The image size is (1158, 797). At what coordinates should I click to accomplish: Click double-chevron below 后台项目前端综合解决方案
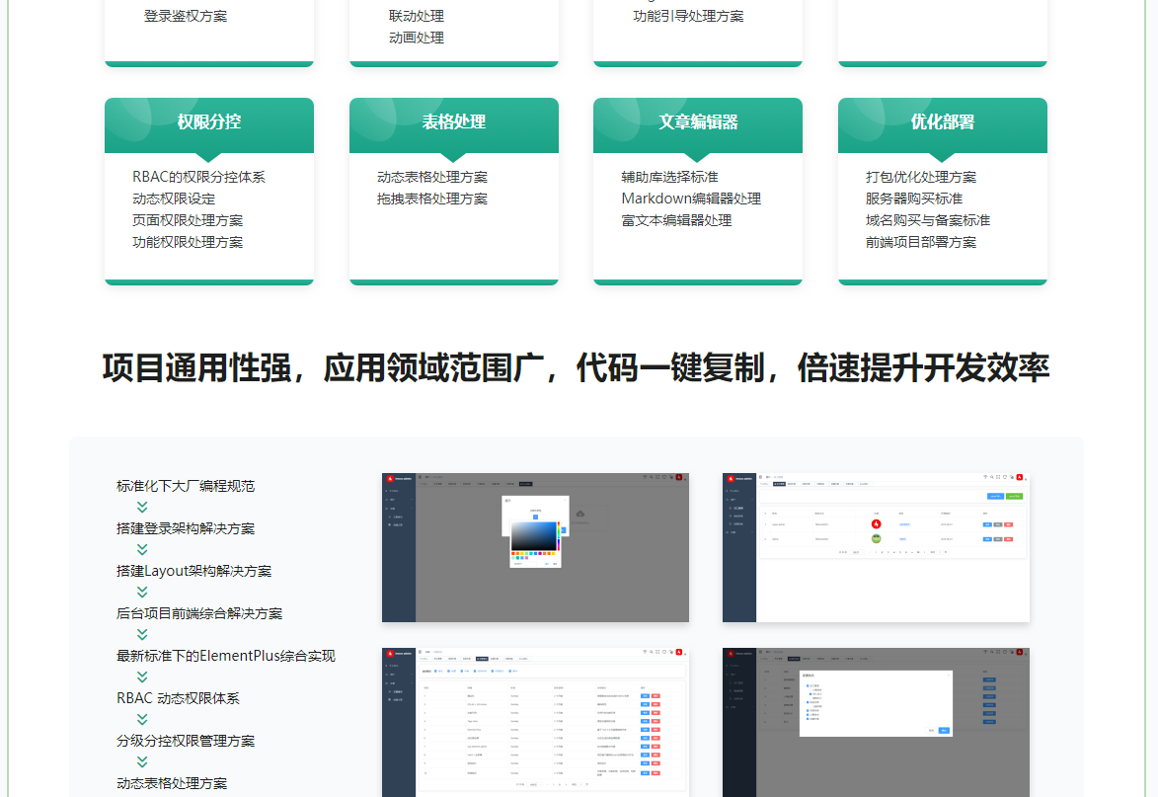click(x=142, y=634)
